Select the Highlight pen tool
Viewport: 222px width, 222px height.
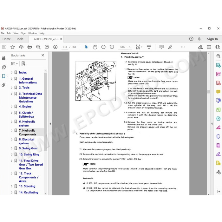click(170, 47)
